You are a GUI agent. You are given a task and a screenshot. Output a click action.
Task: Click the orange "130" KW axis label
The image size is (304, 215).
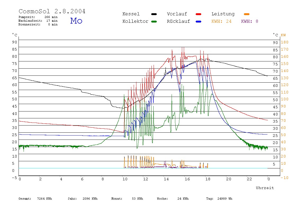point(285,78)
